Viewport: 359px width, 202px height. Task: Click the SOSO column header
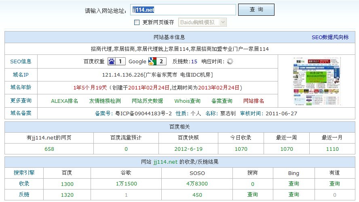[197, 173]
